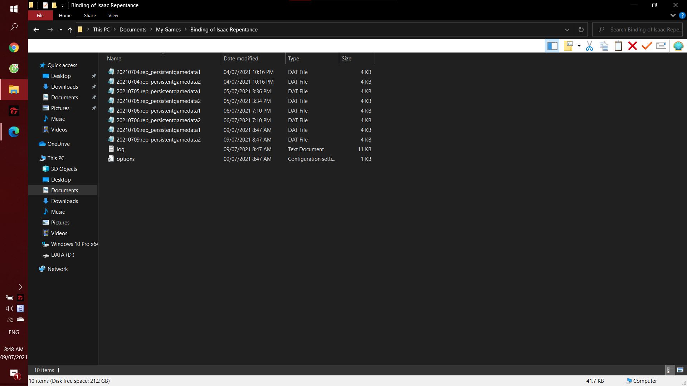The image size is (687, 386).
Task: Click the Copy icon in toolbar
Action: point(604,46)
